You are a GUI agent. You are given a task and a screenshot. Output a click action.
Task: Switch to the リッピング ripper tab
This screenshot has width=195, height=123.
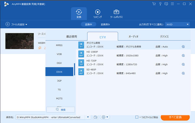(x=97, y=14)
